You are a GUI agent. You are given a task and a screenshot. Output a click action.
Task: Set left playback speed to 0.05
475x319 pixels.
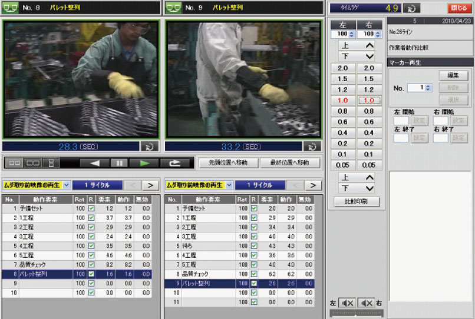pos(342,165)
